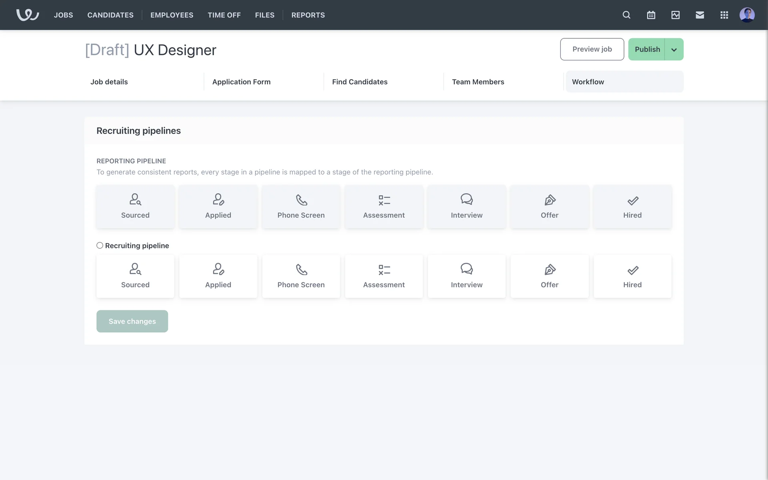The image size is (768, 480).
Task: Select the Sourced stage in recruiting pipeline
Action: tap(135, 276)
